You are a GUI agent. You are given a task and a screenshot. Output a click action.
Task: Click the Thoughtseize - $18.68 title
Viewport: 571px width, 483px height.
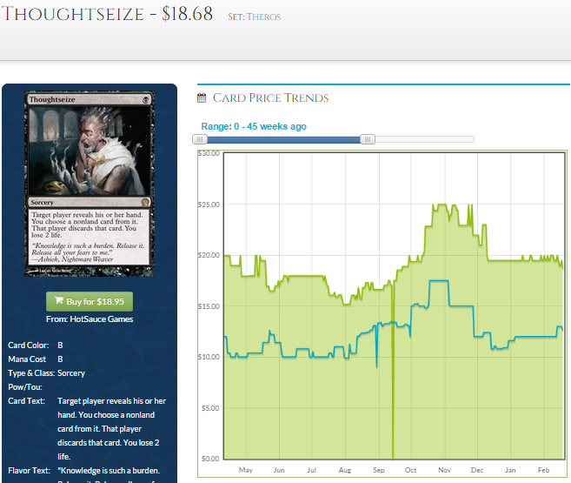[107, 14]
